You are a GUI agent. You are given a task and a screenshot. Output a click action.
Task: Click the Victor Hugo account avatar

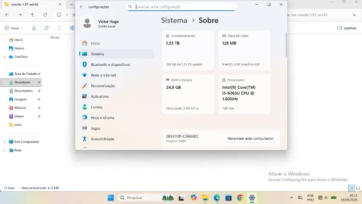click(87, 23)
